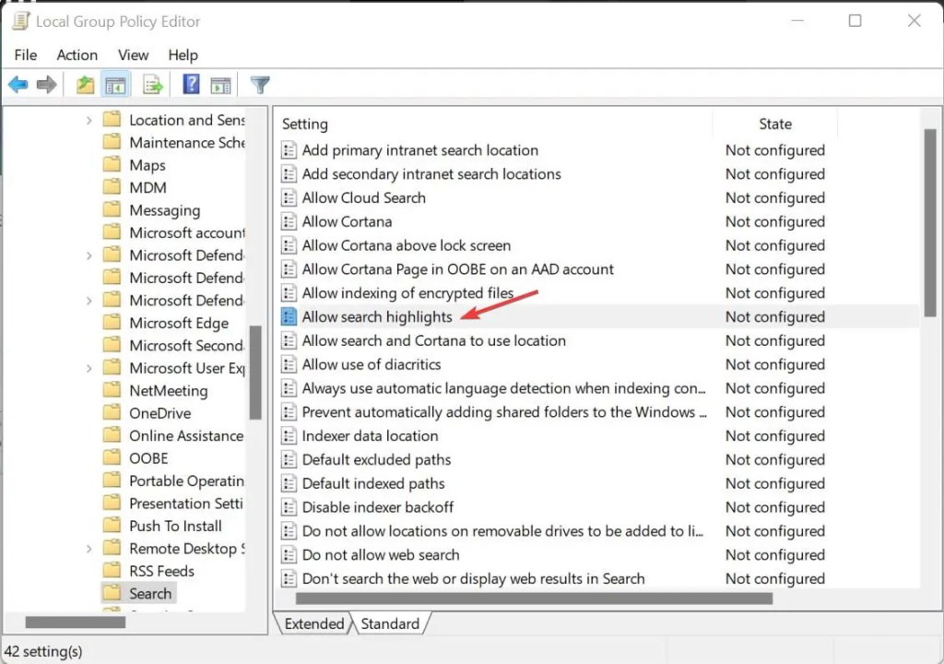Image resolution: width=944 pixels, height=664 pixels.
Task: Go up one level with folder icon
Action: point(85,85)
